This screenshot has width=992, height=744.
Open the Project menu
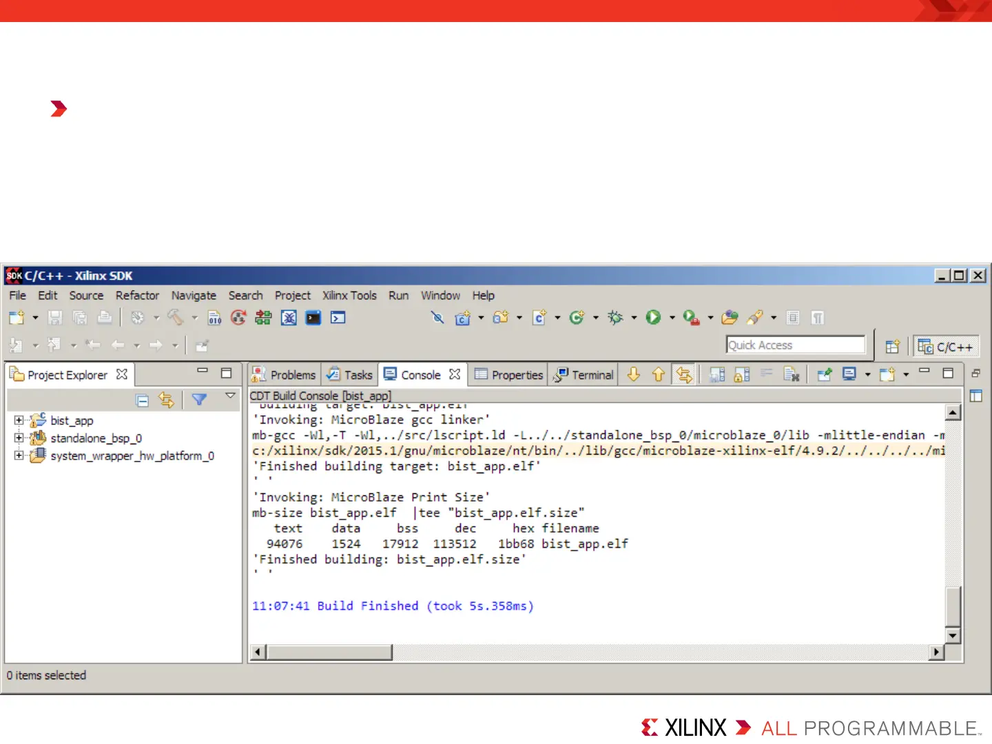coord(293,295)
